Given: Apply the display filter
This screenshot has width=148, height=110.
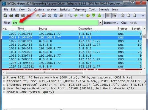Looking at the screenshot, I should [133, 23].
